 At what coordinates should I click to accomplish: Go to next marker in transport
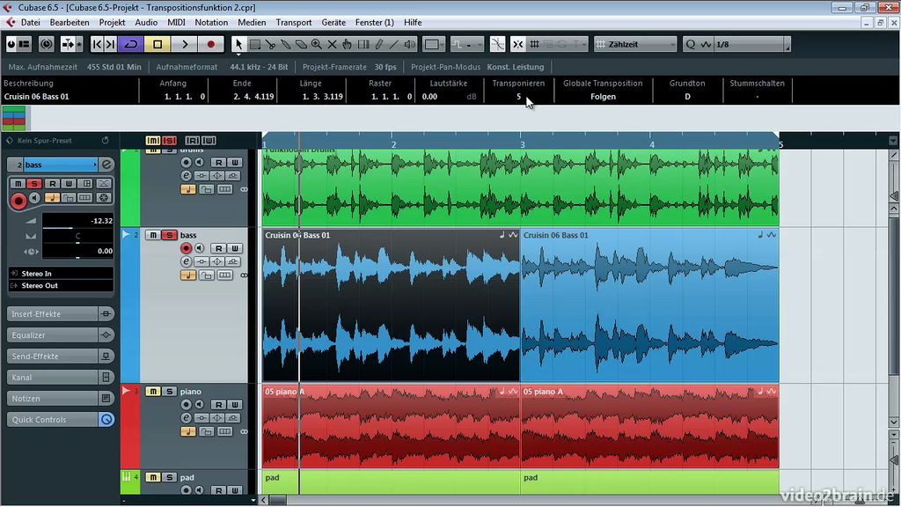coord(111,44)
